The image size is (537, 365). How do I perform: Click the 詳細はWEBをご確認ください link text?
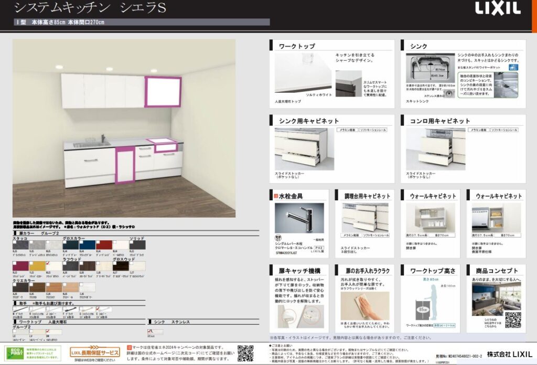tap(95, 360)
